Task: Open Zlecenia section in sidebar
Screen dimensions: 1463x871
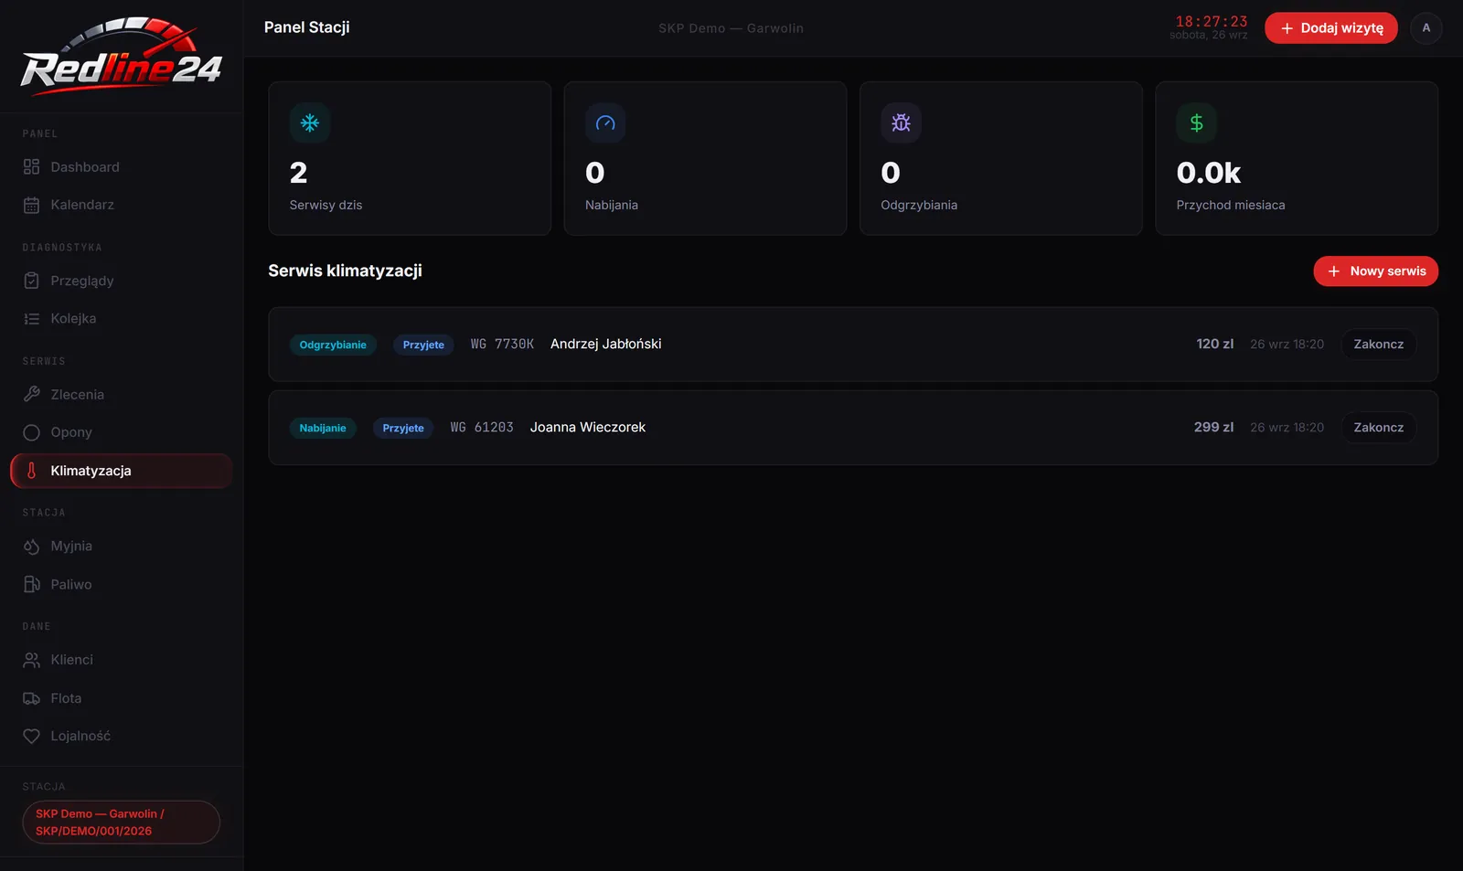Action: tap(122, 395)
